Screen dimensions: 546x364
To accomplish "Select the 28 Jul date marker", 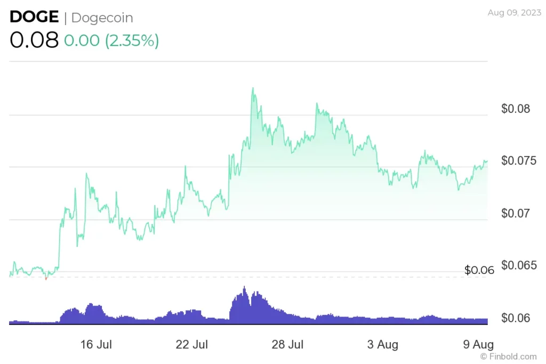I will [287, 344].
